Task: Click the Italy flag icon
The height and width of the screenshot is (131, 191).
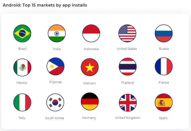Action: pyautogui.click(x=22, y=102)
